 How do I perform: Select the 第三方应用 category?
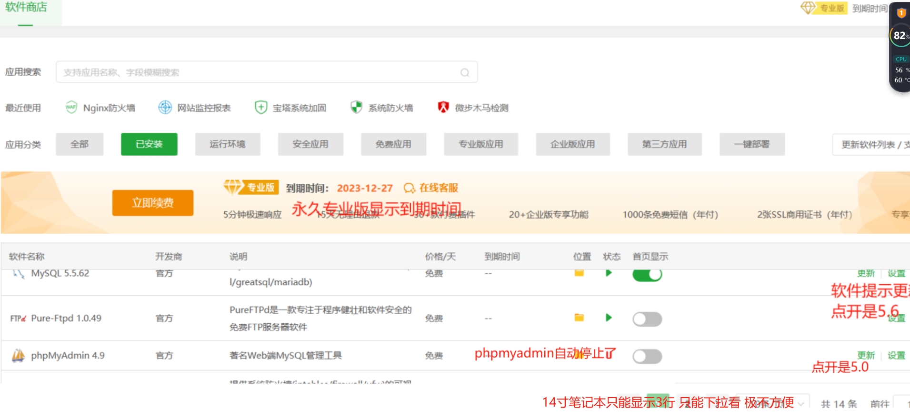pyautogui.click(x=665, y=144)
